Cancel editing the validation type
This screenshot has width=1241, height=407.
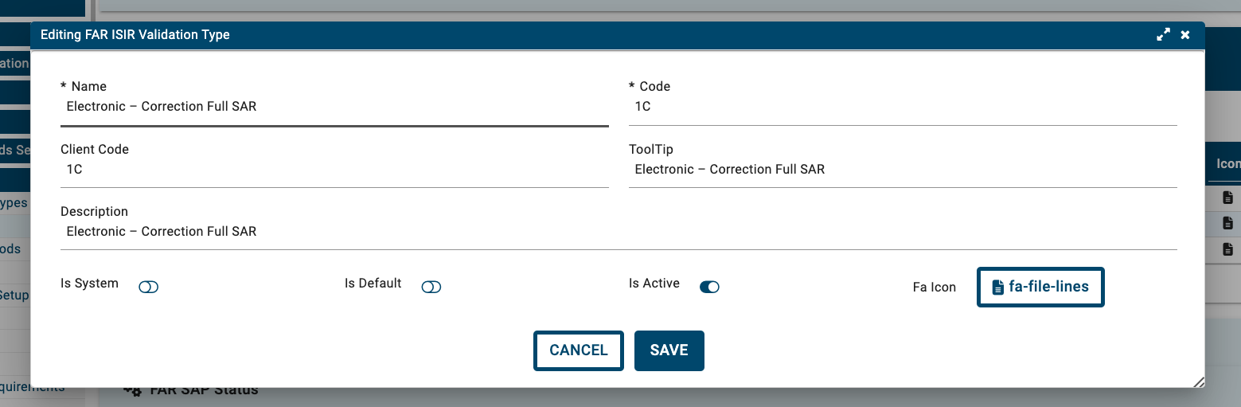pyautogui.click(x=578, y=350)
